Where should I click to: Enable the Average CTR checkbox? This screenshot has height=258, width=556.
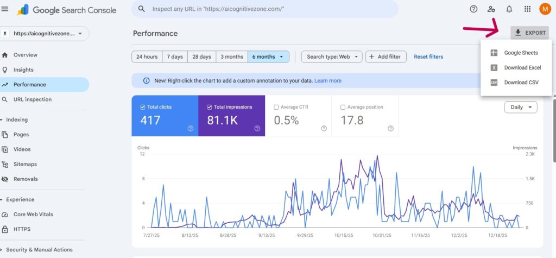[x=276, y=107]
